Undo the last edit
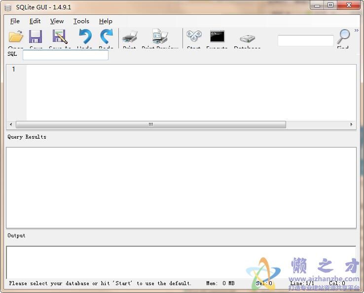 click(x=85, y=37)
